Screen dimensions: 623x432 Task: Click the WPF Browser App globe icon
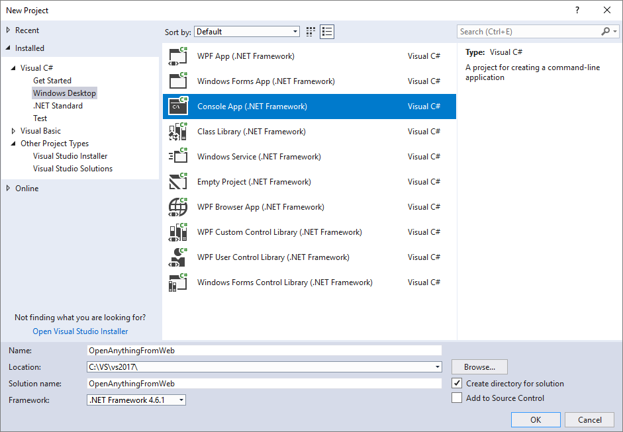[177, 207]
